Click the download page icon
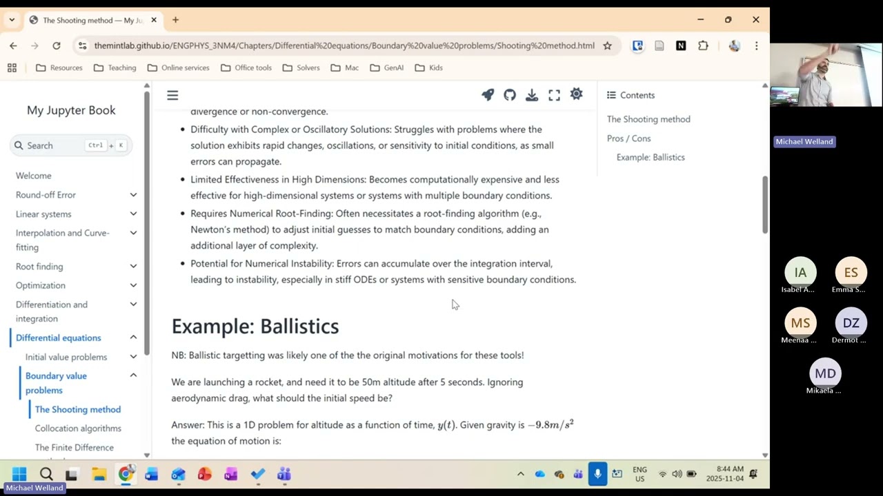 [532, 95]
